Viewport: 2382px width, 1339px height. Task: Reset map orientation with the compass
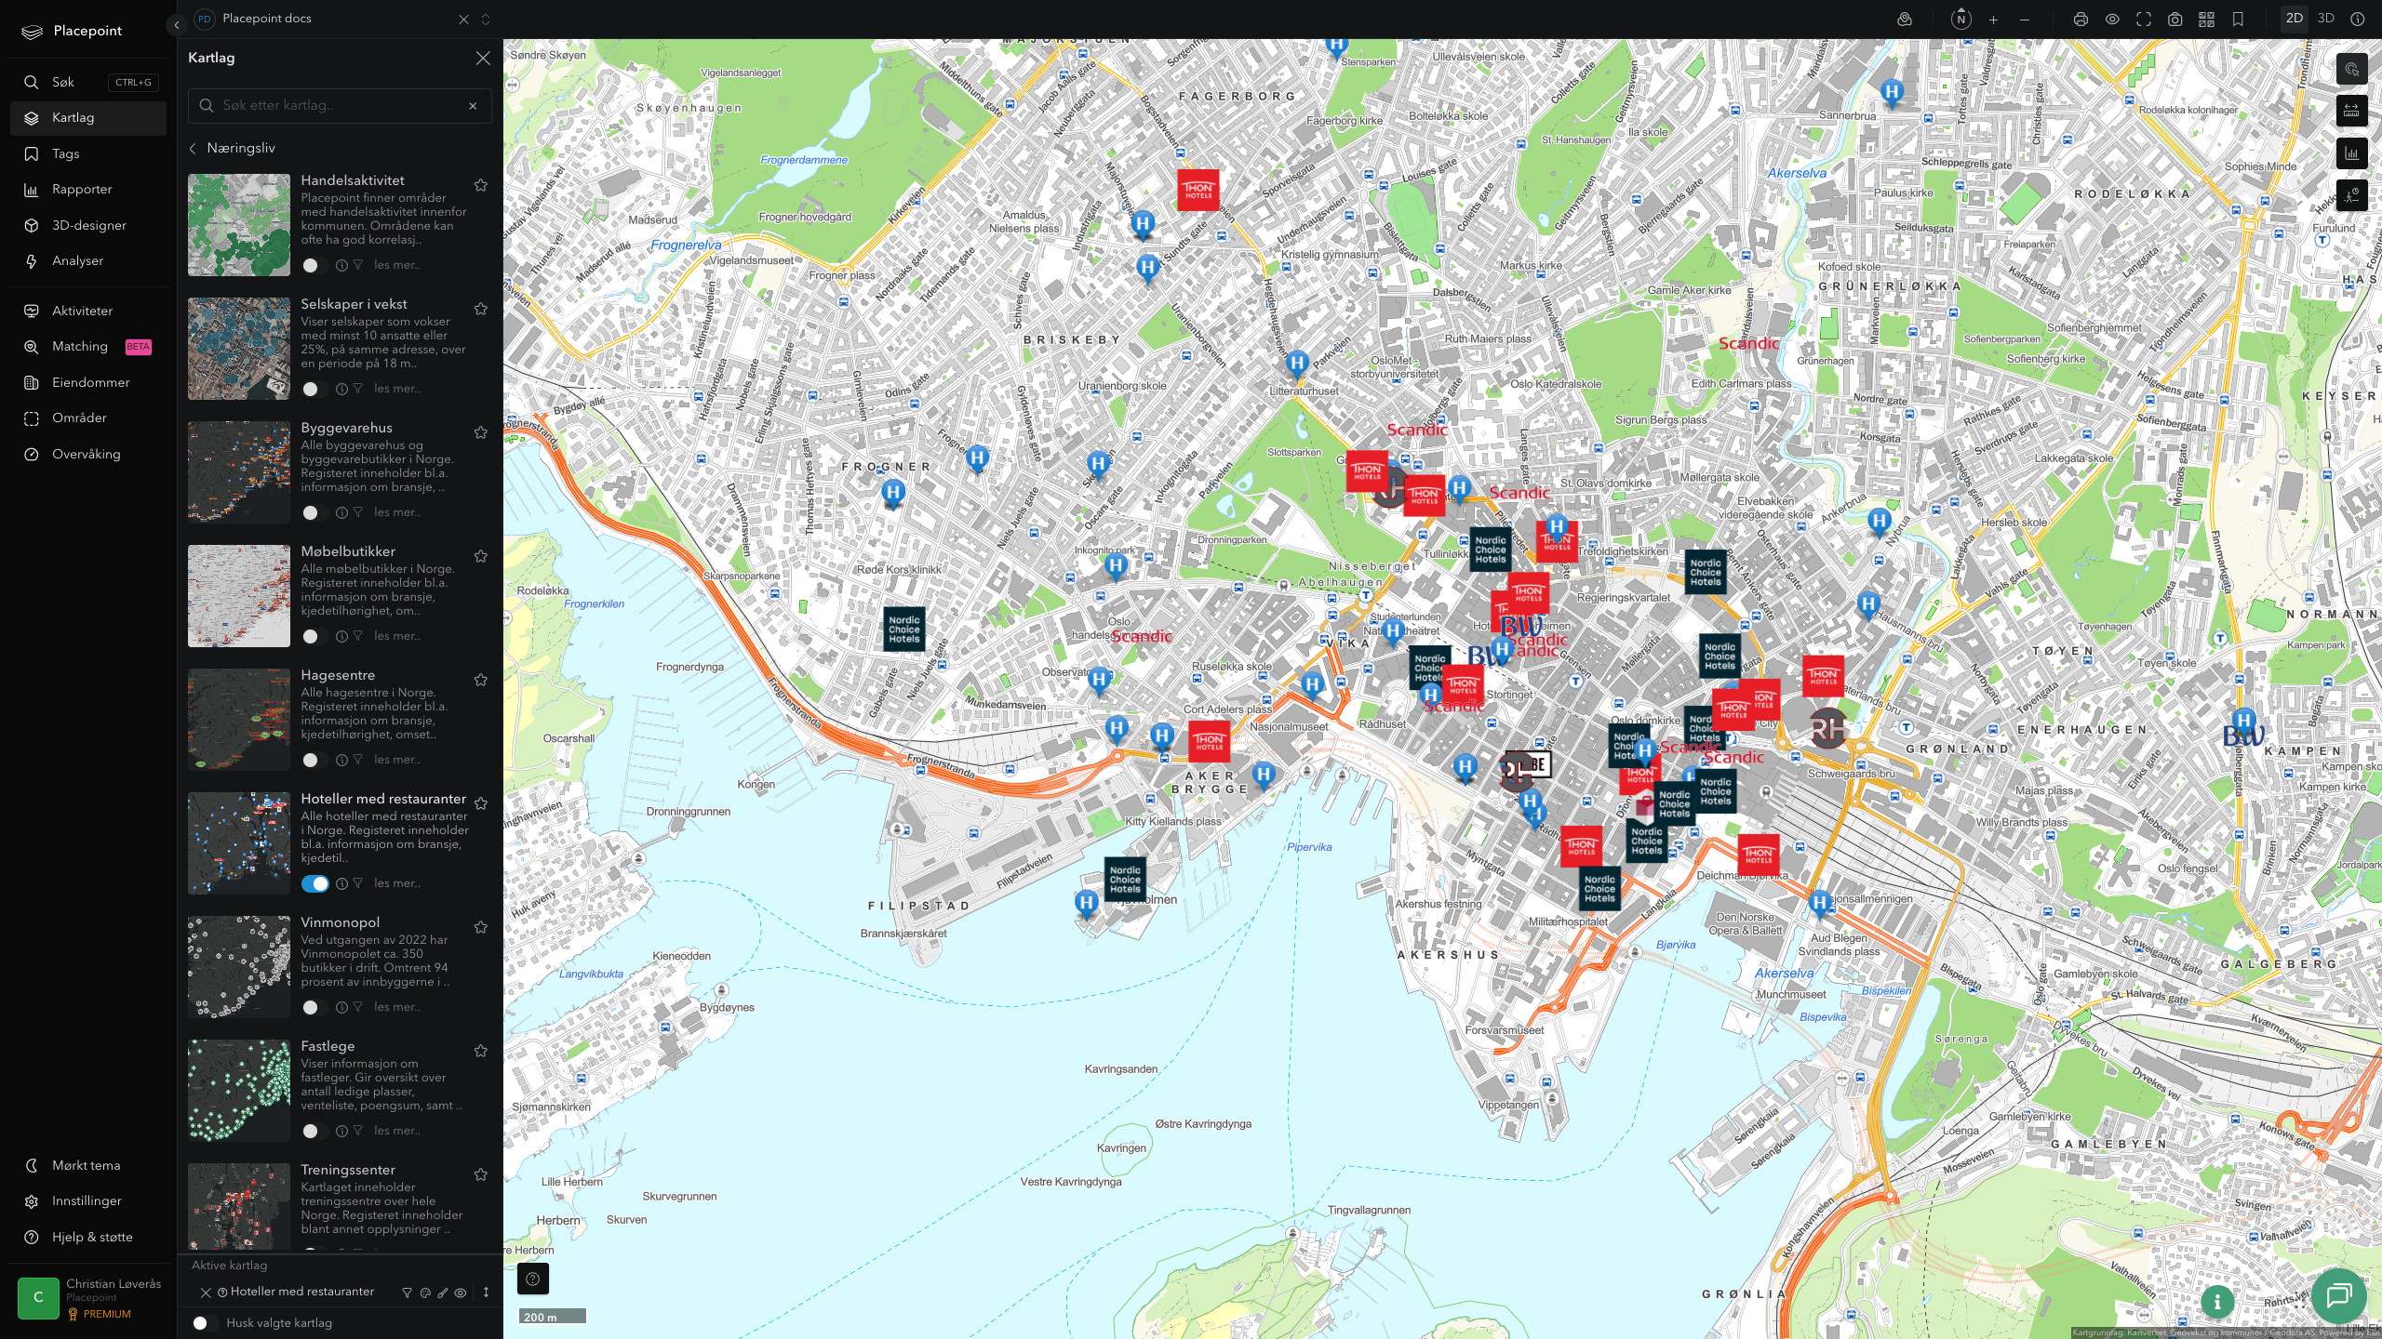point(1961,20)
